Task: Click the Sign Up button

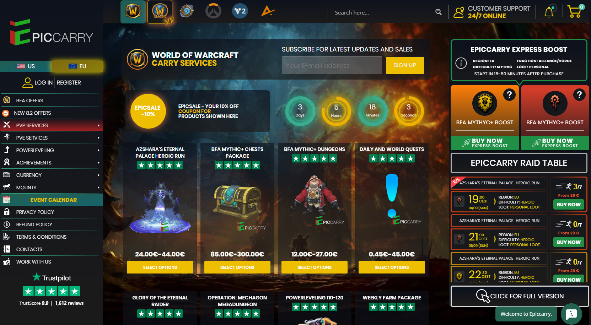Action: tap(405, 65)
